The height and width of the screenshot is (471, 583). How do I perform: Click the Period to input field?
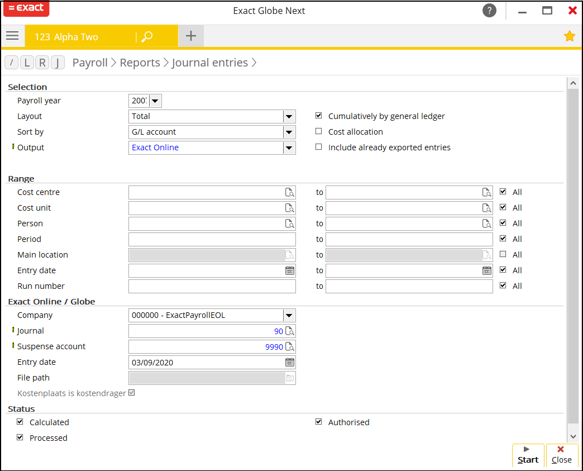(409, 239)
